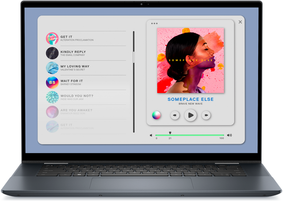Click the loud volume speaker icon

pos(229,135)
